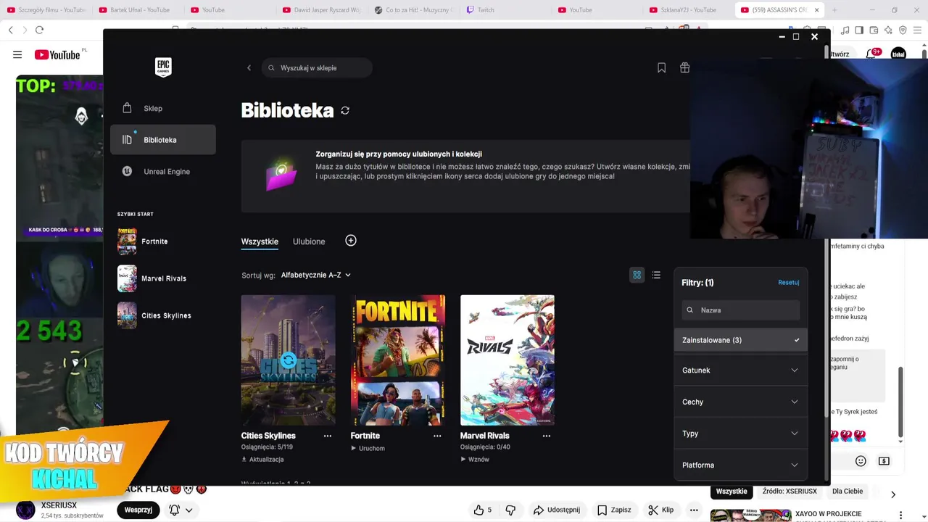Click Udostępnij share button

click(x=557, y=510)
